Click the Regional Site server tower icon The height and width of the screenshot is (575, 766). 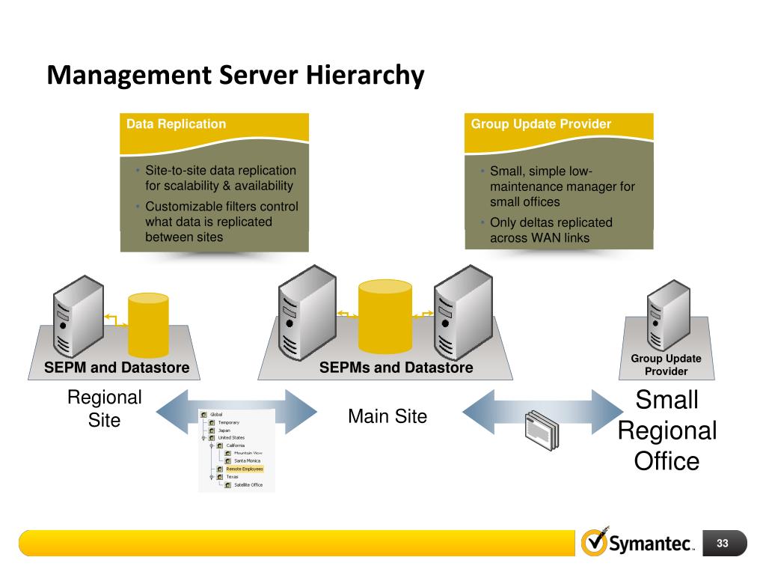pyautogui.click(x=78, y=316)
